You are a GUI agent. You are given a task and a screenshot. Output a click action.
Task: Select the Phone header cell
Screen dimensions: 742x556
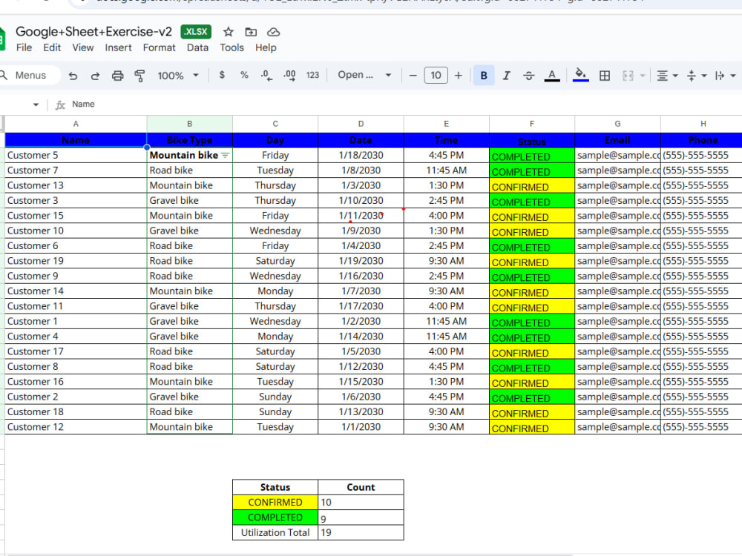[x=702, y=140]
